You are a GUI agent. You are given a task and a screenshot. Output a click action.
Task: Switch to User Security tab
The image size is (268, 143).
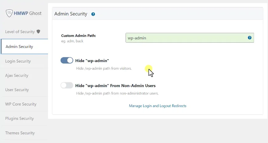(x=17, y=90)
